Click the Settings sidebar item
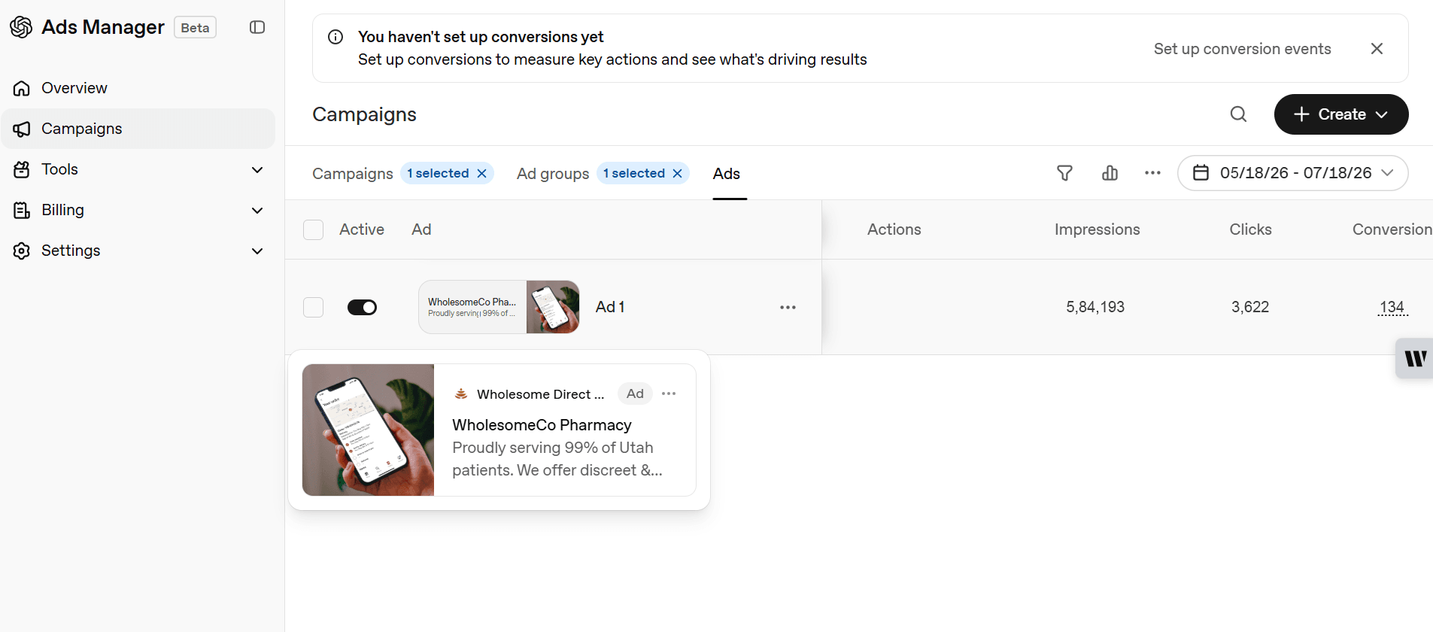The height and width of the screenshot is (632, 1433). (x=138, y=251)
